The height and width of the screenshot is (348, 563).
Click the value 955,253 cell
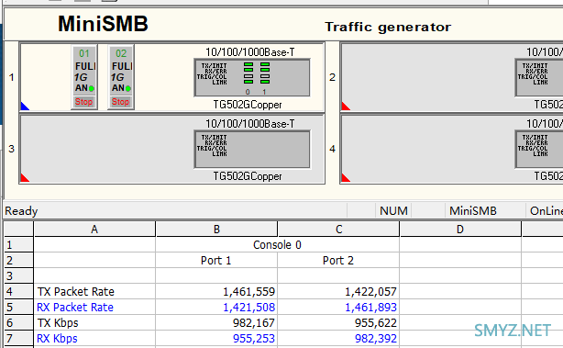point(216,338)
